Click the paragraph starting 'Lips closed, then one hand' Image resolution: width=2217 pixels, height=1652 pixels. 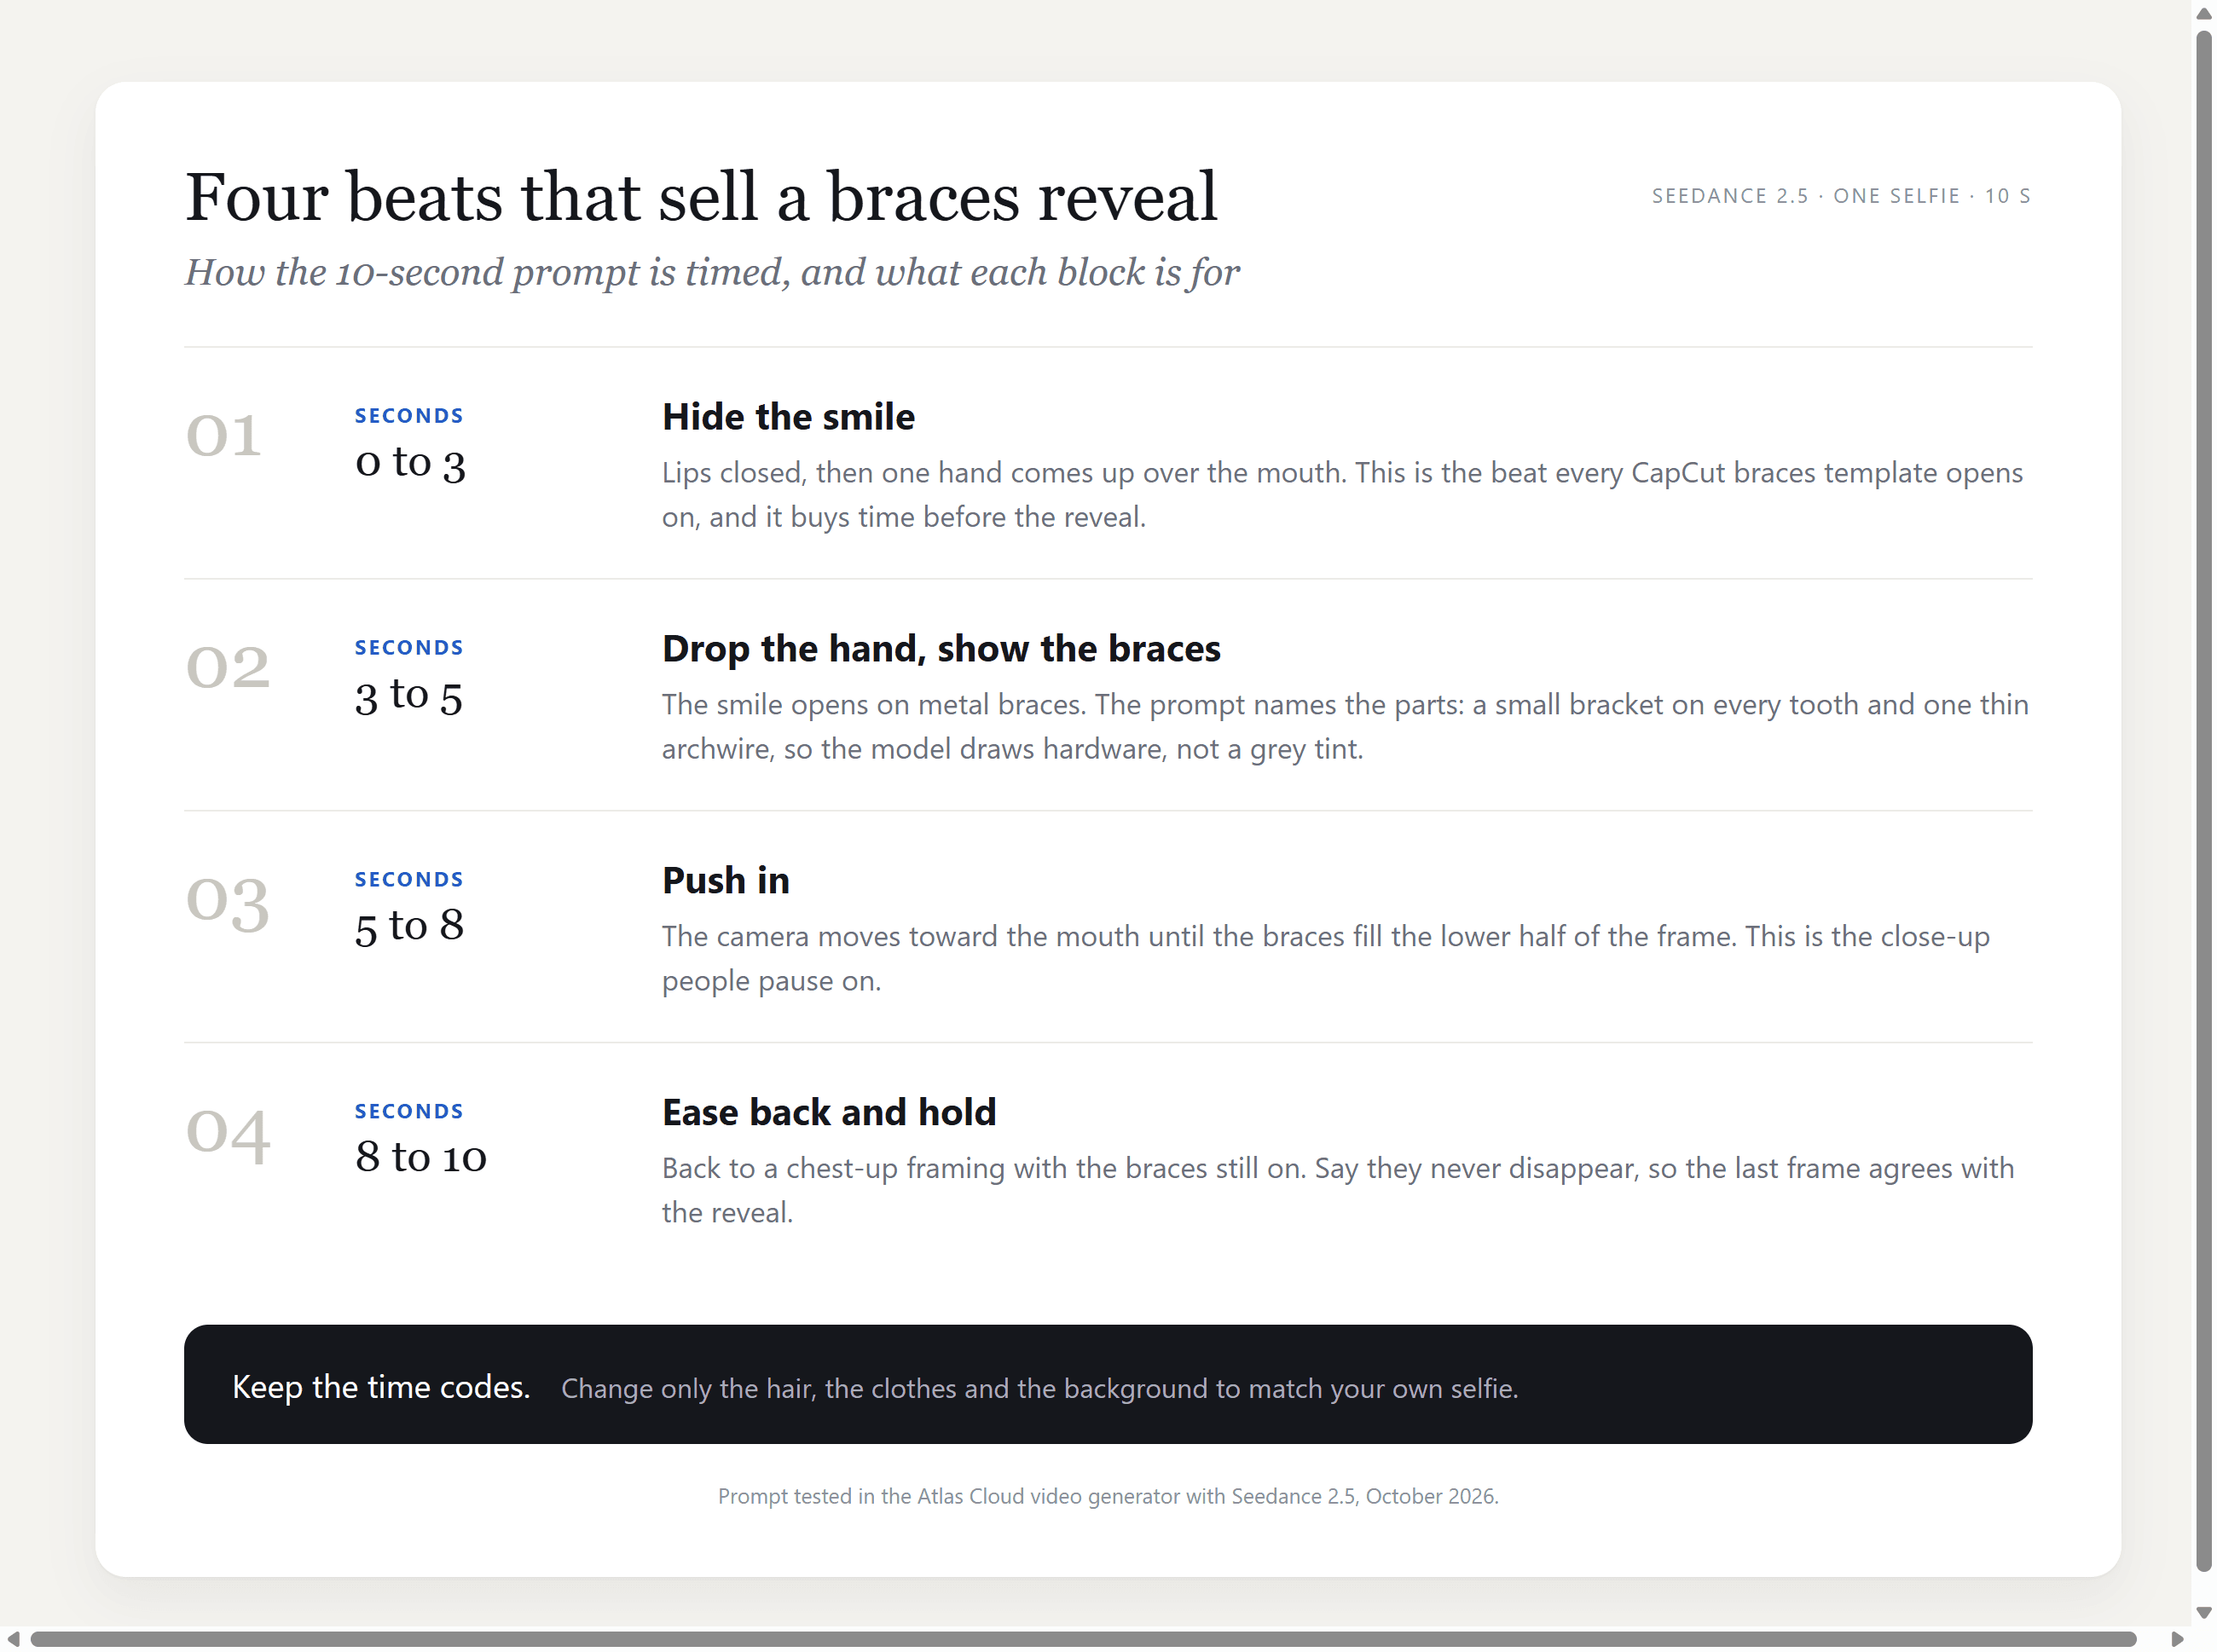1343,495
